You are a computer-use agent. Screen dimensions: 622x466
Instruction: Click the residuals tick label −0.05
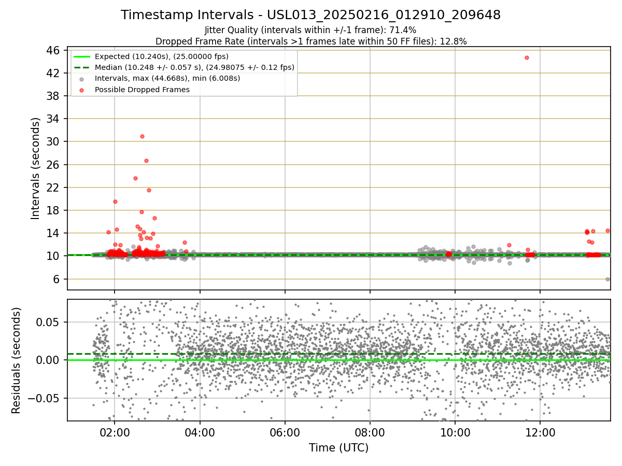click(x=44, y=398)
